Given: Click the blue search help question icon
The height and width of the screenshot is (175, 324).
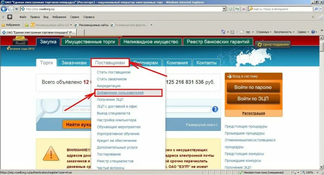Looking at the screenshot, I should pyautogui.click(x=215, y=109).
